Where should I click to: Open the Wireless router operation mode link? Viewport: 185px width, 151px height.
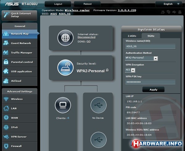tap(77, 10)
